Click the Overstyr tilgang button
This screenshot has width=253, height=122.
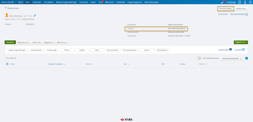(225, 9)
